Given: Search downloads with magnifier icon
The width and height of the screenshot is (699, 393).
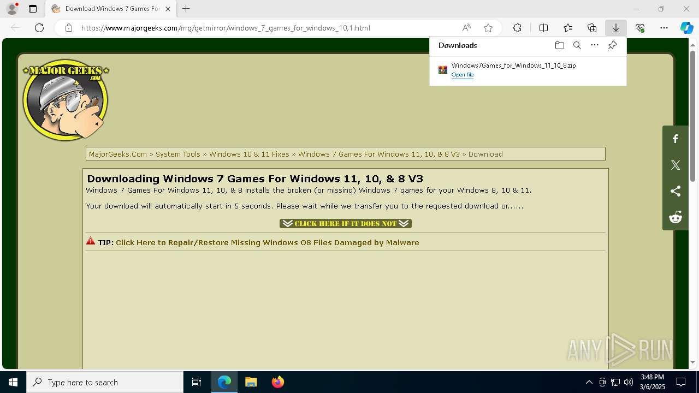Looking at the screenshot, I should point(577,45).
